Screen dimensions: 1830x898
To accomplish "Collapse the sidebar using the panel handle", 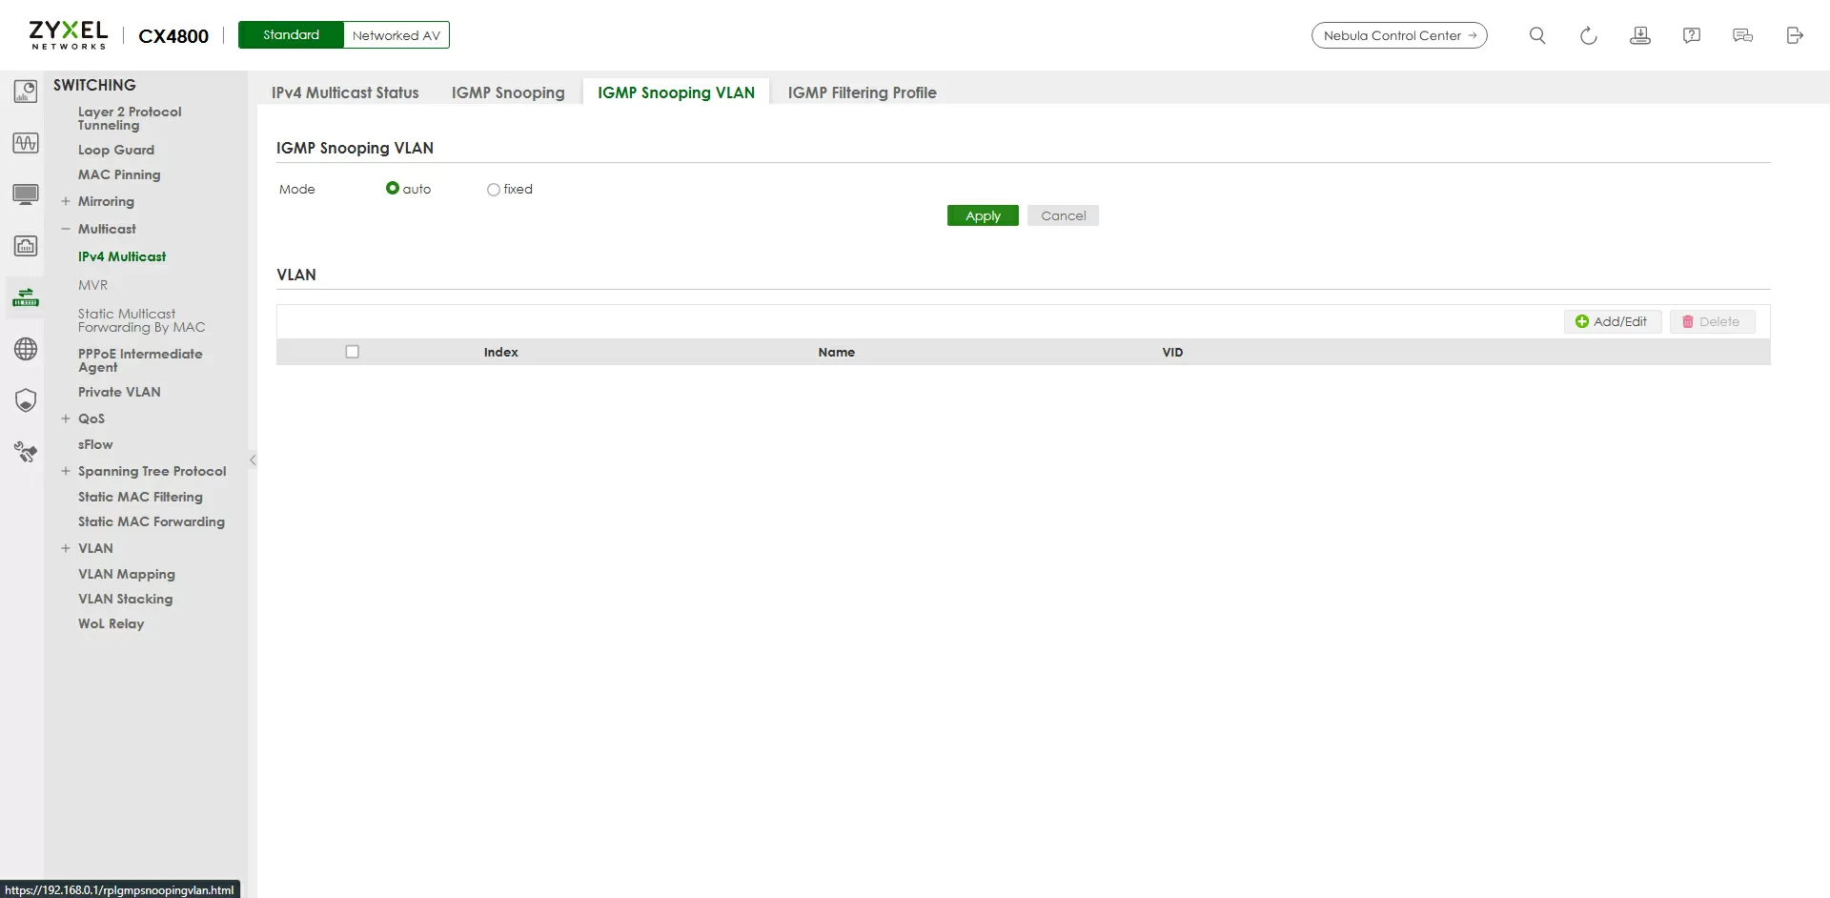I will 253,459.
